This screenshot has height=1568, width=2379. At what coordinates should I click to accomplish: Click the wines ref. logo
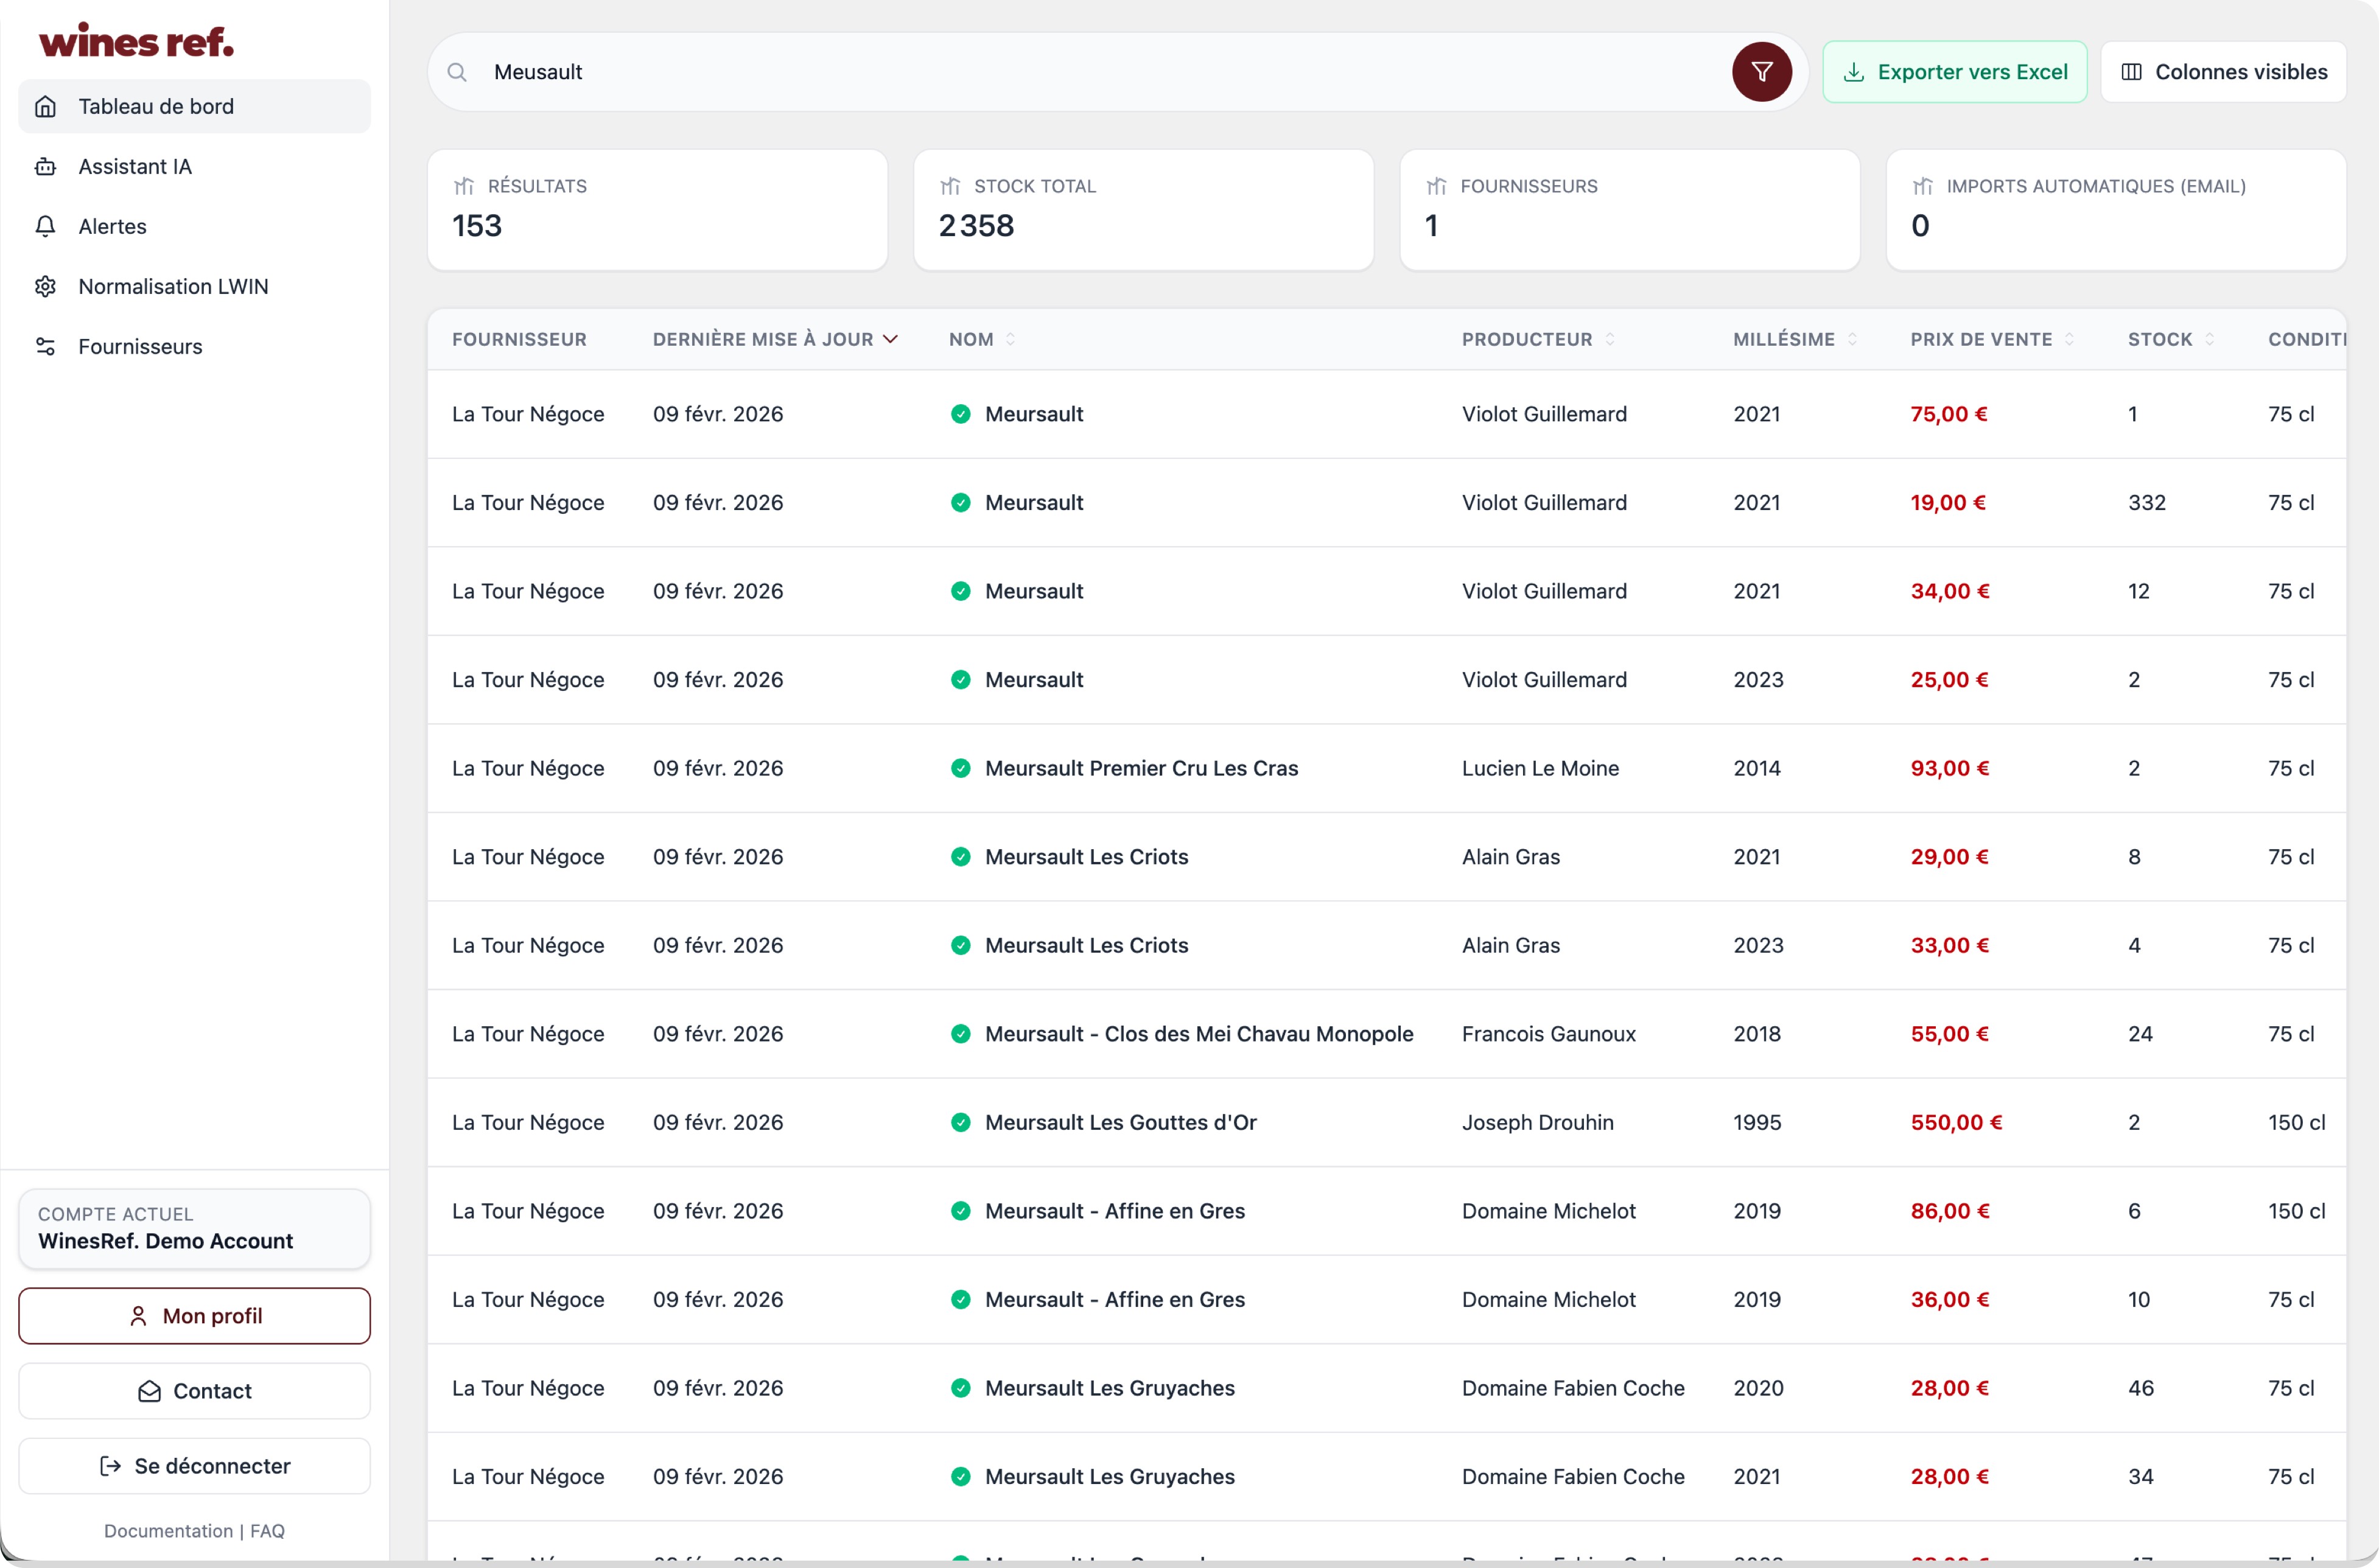[x=137, y=42]
